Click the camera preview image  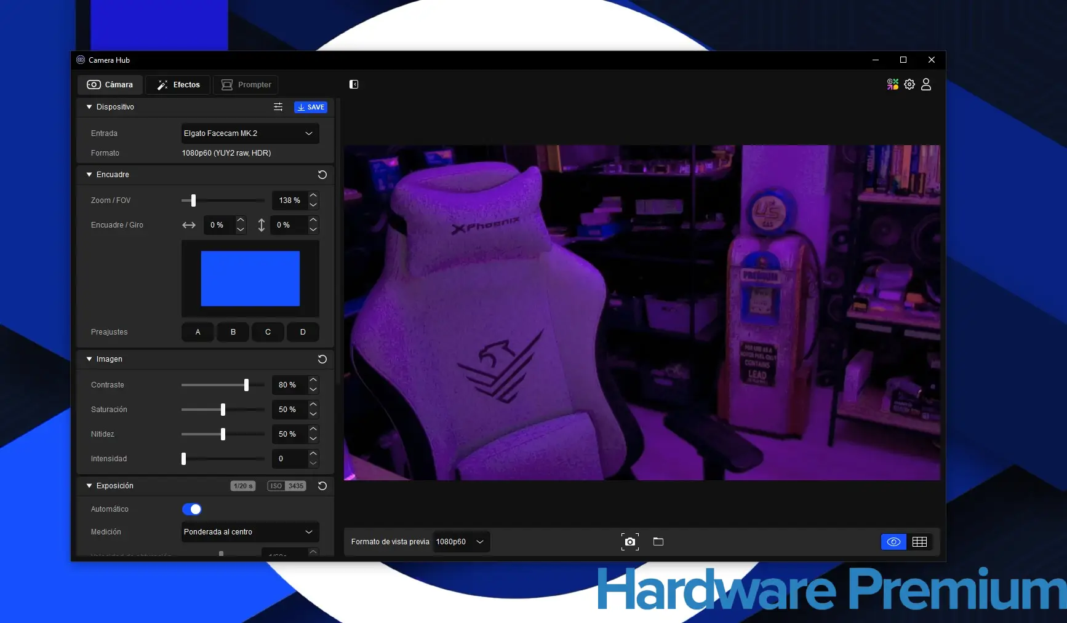(642, 312)
